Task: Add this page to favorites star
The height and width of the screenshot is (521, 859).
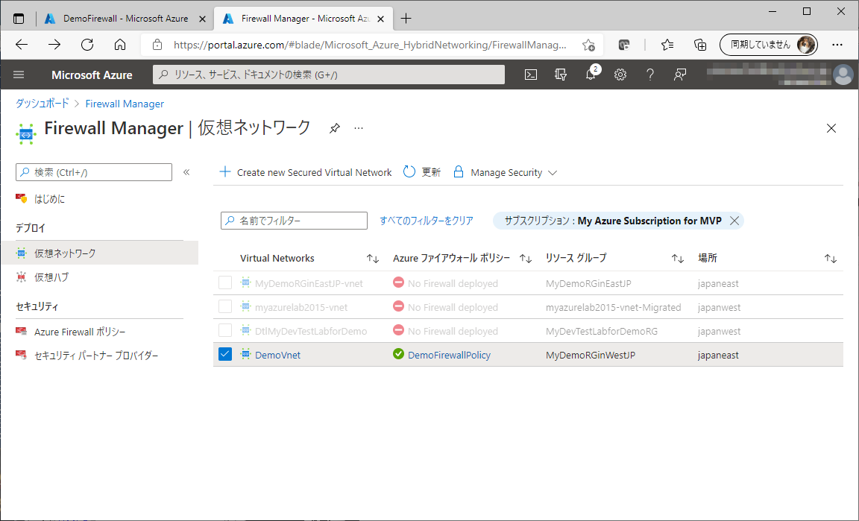Action: 588,45
